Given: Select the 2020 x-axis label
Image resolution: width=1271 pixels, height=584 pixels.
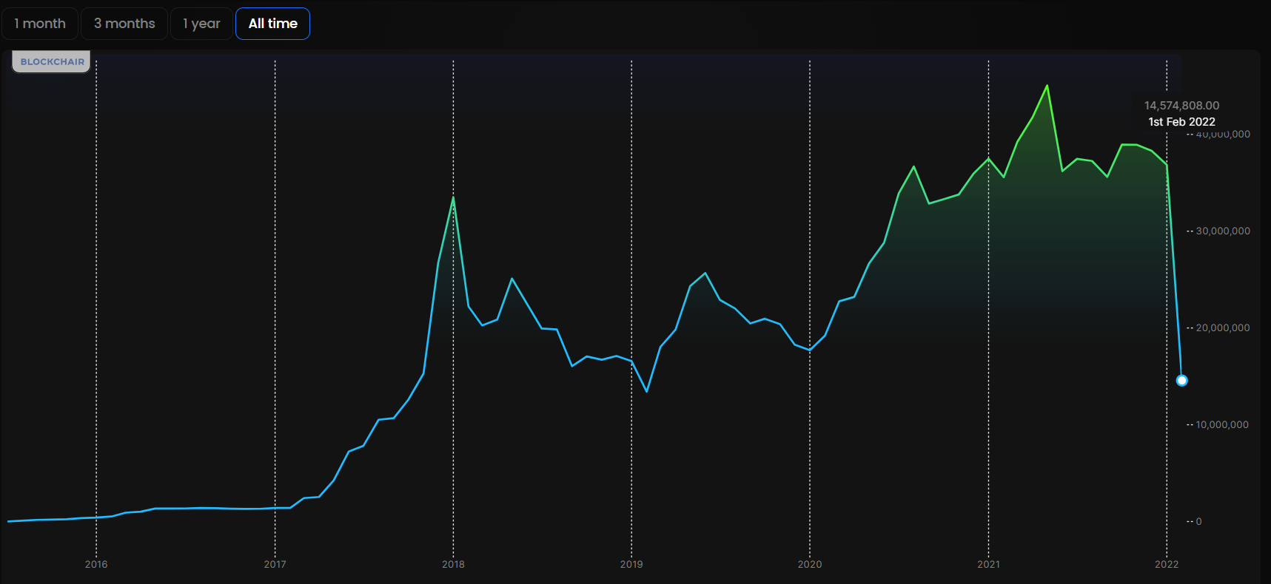Looking at the screenshot, I should click(x=810, y=564).
